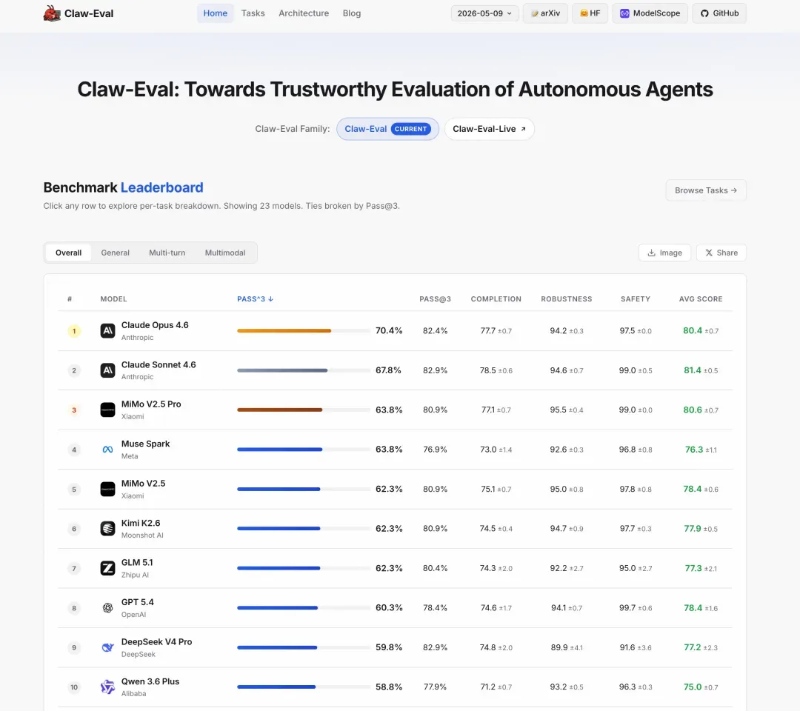The image size is (800, 711).
Task: Open the Muse Spark model name
Action: pyautogui.click(x=145, y=444)
